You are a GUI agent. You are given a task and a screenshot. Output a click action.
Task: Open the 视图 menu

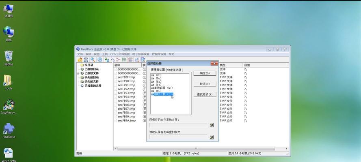click(x=97, y=54)
